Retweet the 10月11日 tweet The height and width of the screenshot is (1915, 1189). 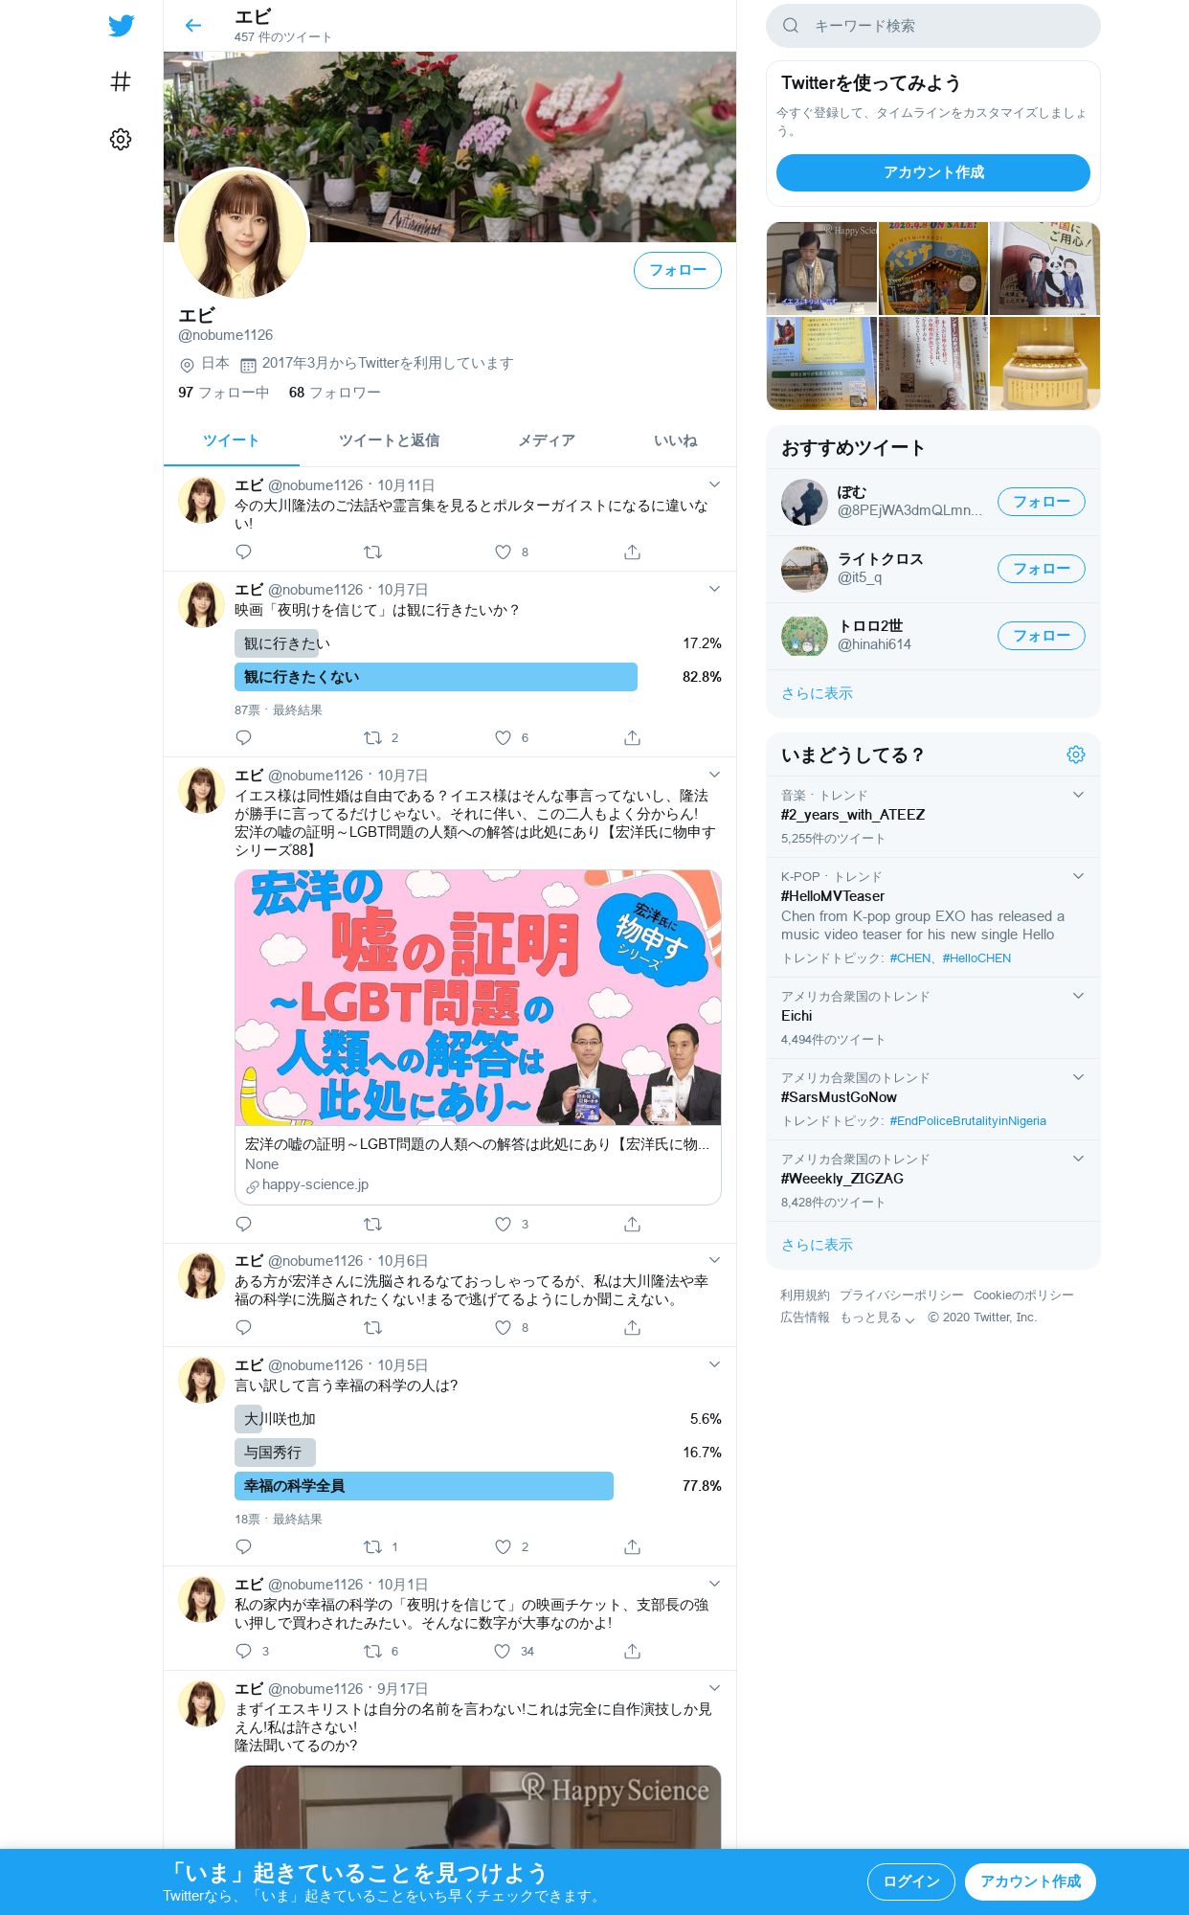click(373, 552)
